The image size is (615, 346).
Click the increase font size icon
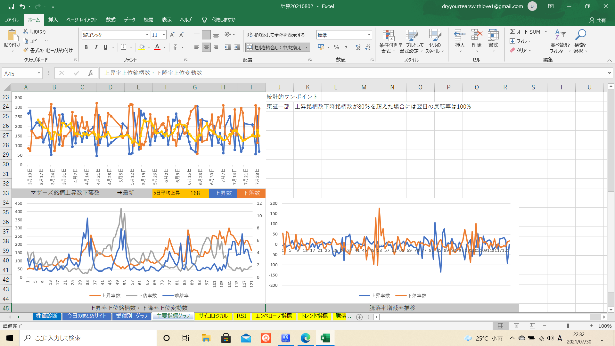point(172,35)
